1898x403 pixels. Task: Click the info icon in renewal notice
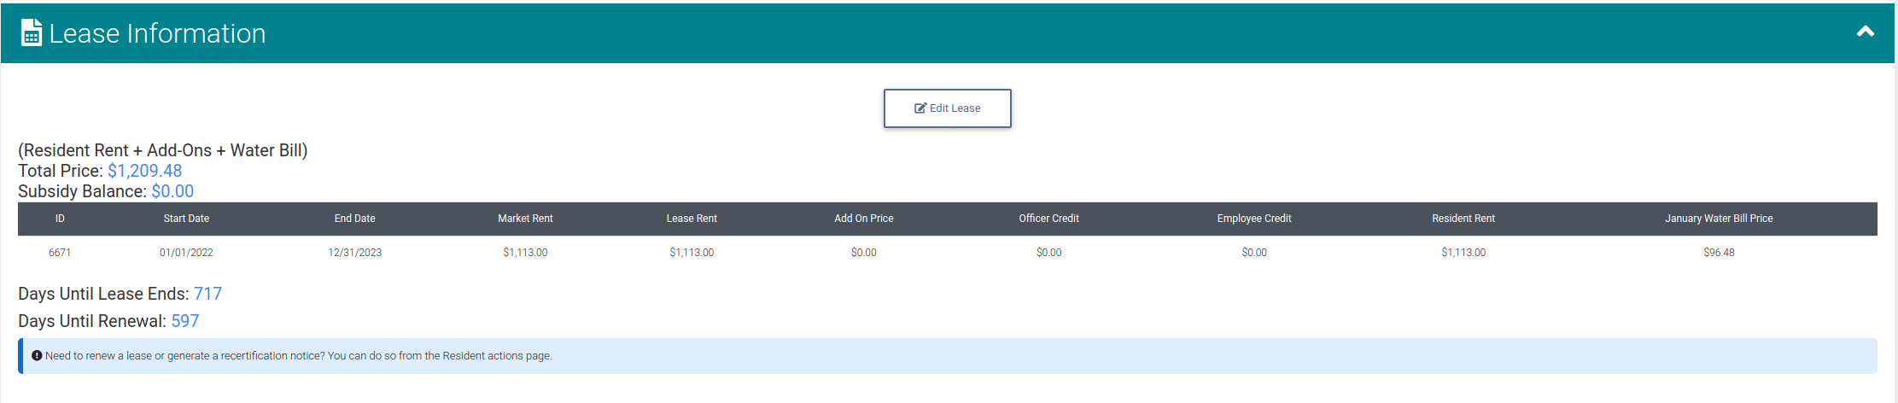pos(37,355)
